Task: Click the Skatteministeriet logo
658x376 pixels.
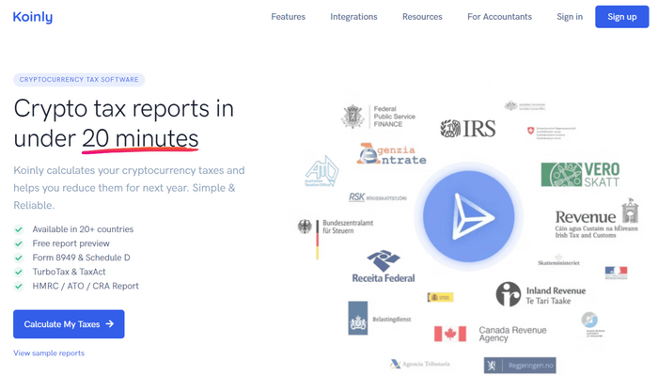Action: pos(558,259)
